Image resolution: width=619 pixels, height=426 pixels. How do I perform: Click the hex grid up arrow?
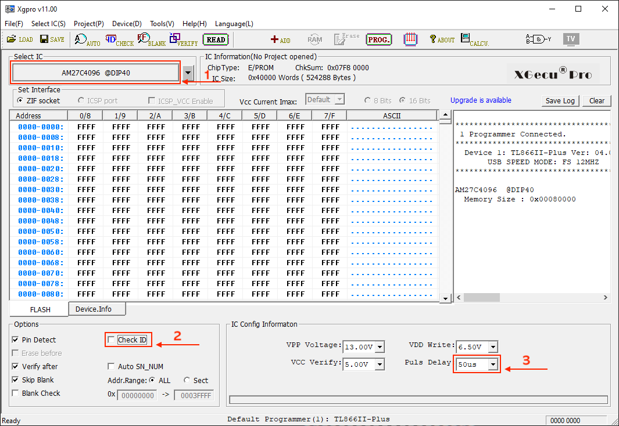point(445,115)
